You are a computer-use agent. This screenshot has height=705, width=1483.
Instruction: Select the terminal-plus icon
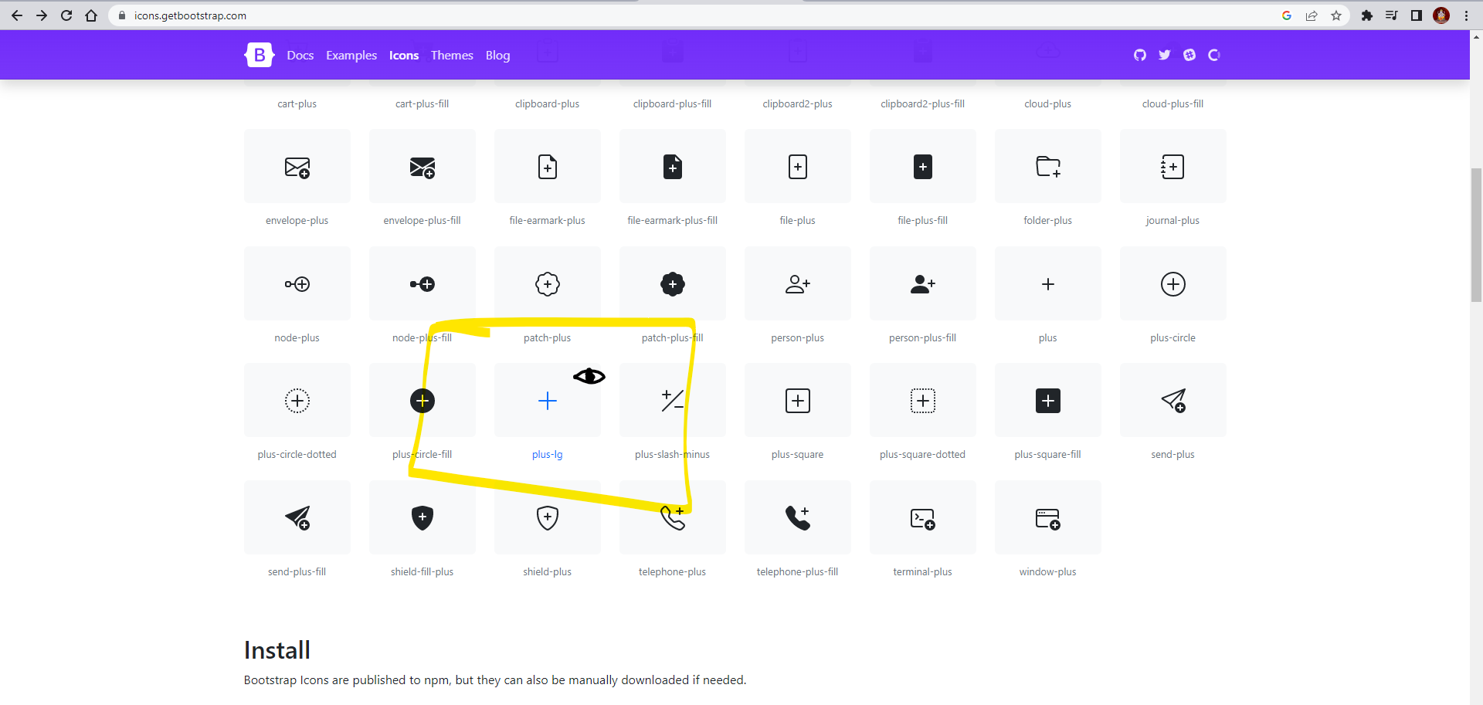(922, 517)
